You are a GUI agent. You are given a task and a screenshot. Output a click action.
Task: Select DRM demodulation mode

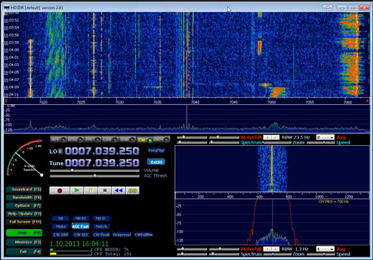162,139
